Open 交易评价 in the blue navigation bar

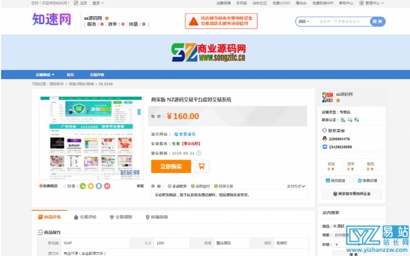point(97,75)
